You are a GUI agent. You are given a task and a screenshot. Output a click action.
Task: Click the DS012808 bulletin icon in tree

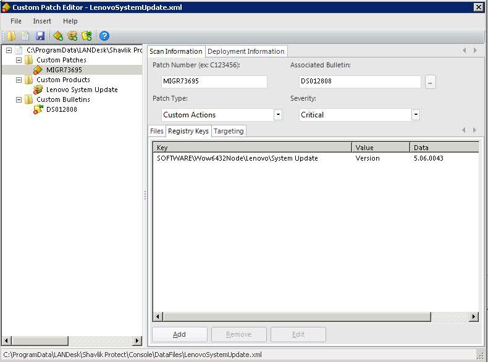click(38, 109)
